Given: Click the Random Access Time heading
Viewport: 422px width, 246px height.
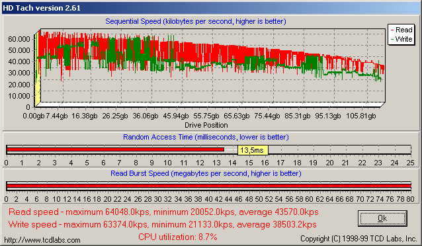Looking at the screenshot, I should click(x=206, y=137).
